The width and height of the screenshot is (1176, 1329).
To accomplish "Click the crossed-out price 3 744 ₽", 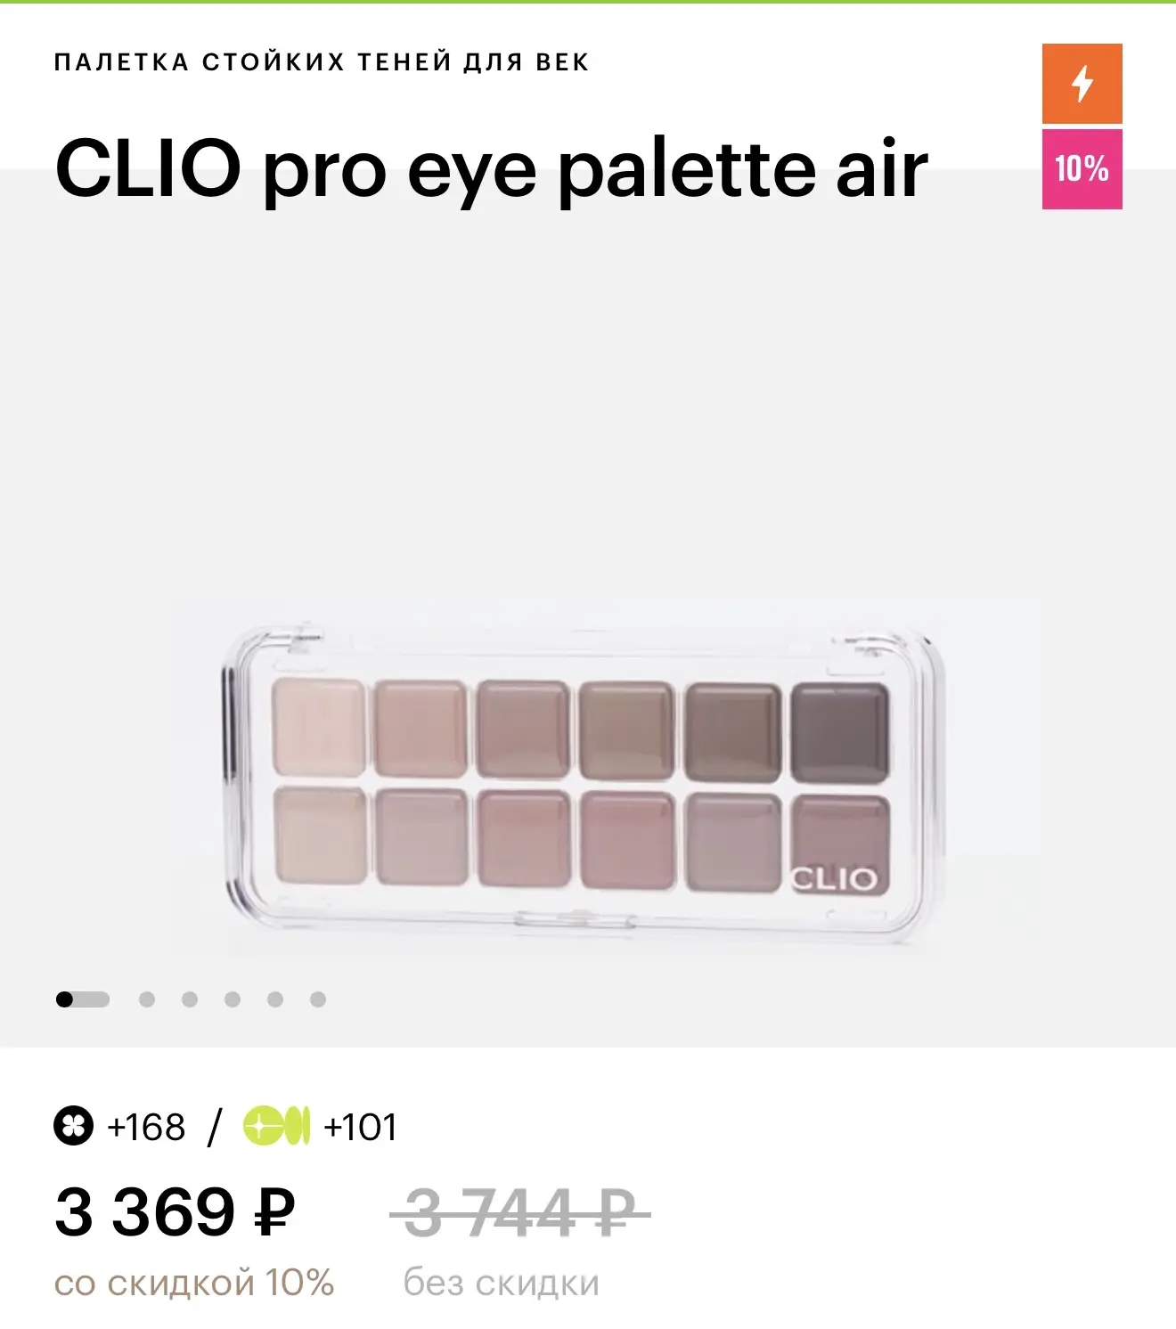I will click(519, 1212).
